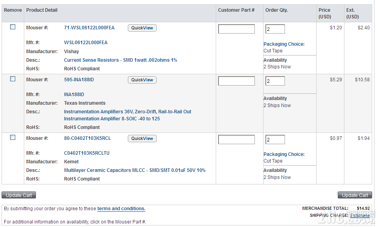Open QuickView for 595-INA188ID

[142, 80]
